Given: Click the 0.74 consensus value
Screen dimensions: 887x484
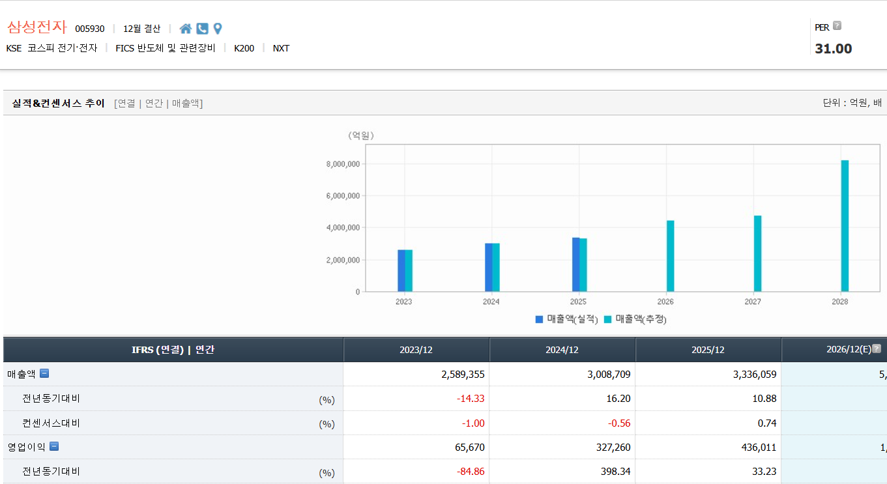Looking at the screenshot, I should click(767, 423).
